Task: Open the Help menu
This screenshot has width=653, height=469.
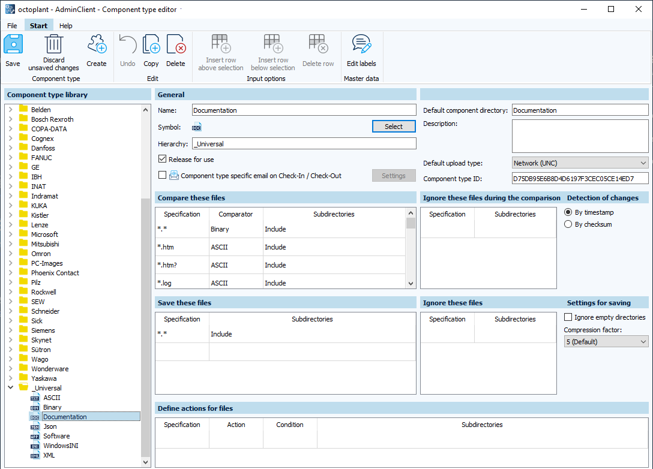Action: pyautogui.click(x=66, y=25)
